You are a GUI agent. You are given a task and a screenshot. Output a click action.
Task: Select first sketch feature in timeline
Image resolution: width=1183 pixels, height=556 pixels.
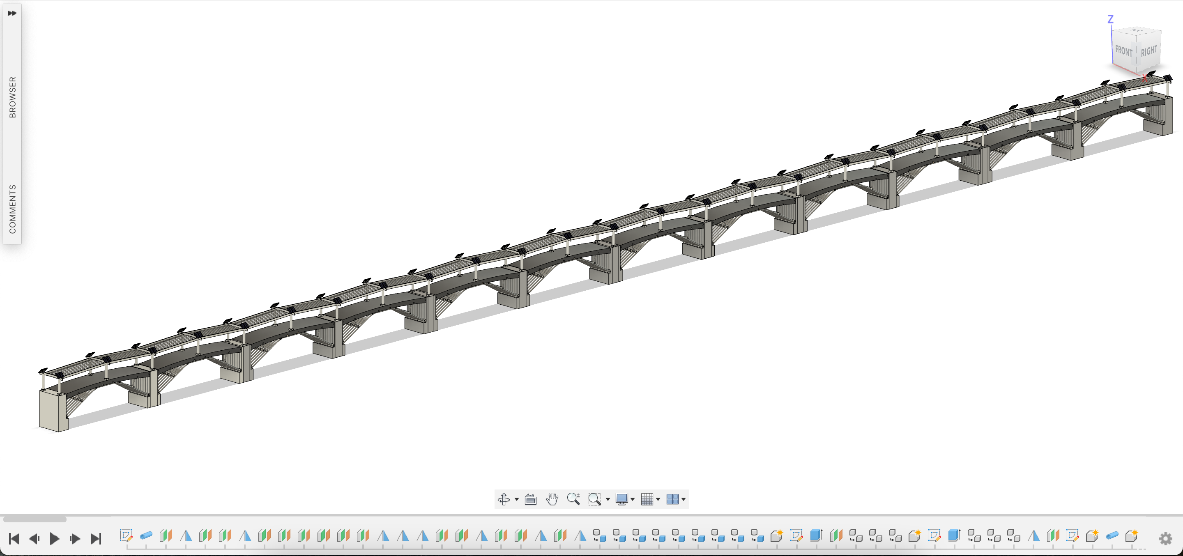point(126,535)
